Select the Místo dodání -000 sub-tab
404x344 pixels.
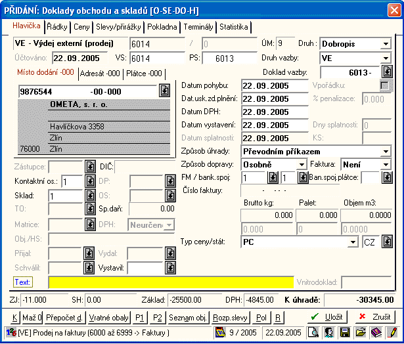point(45,72)
